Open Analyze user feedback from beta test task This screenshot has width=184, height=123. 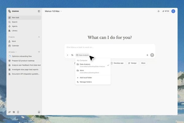point(24,65)
